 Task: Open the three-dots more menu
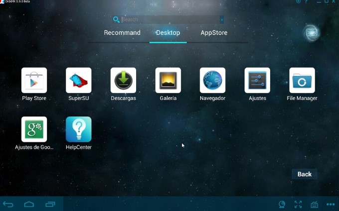pos(331,204)
